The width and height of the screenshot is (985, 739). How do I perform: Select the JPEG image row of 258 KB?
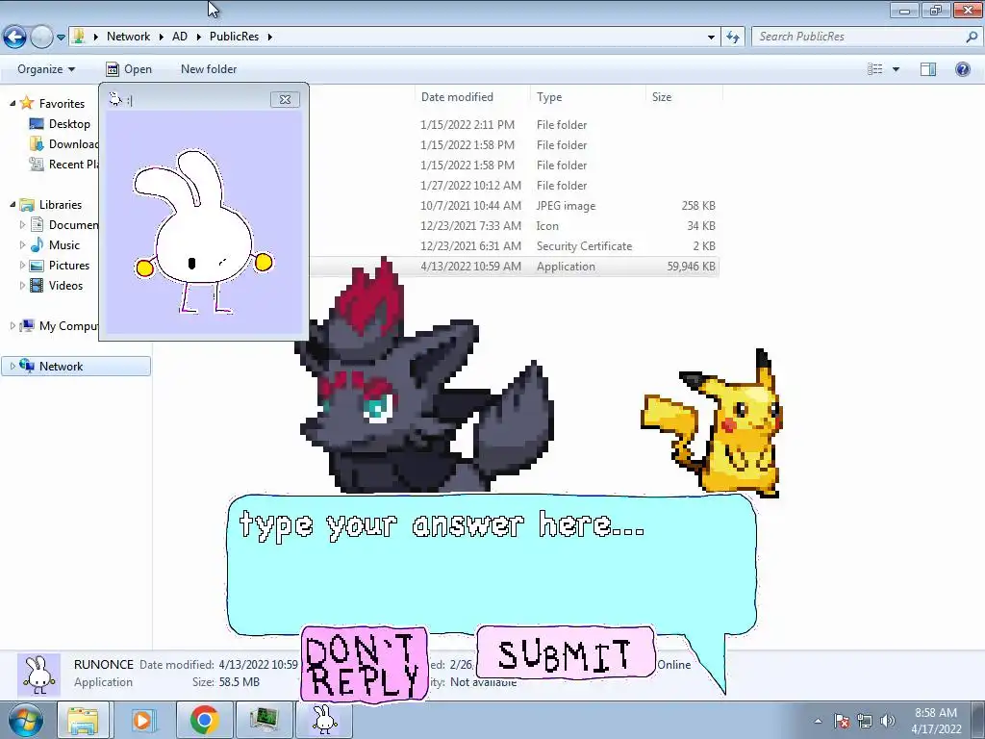(x=516, y=206)
